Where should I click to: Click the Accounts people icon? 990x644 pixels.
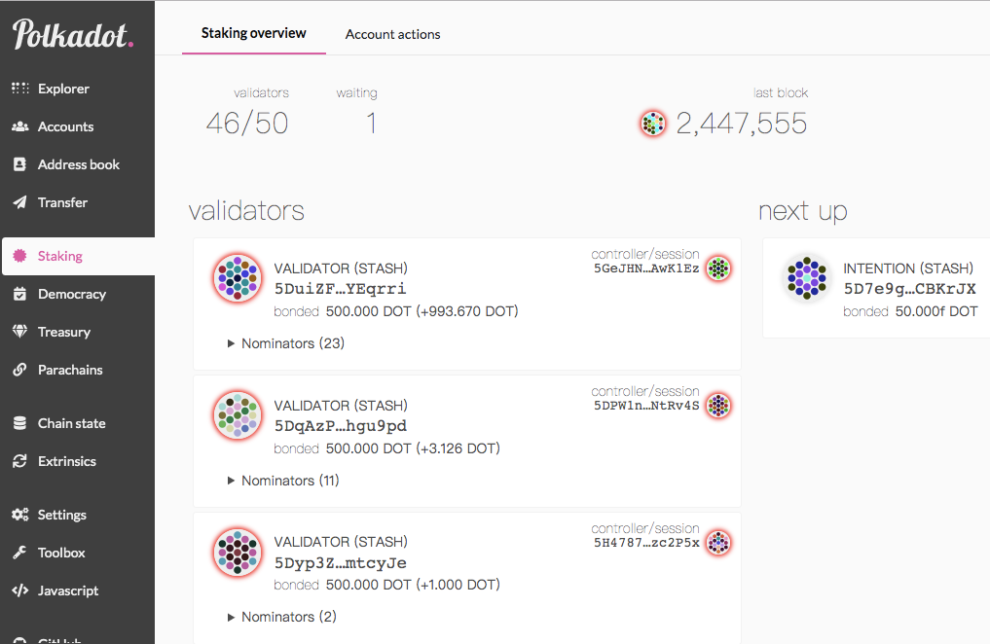(20, 126)
